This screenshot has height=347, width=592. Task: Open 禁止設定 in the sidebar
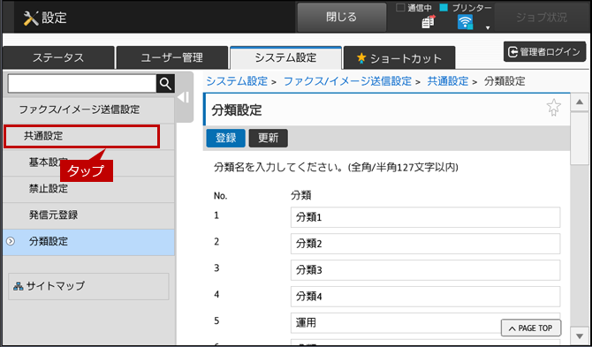click(x=88, y=189)
